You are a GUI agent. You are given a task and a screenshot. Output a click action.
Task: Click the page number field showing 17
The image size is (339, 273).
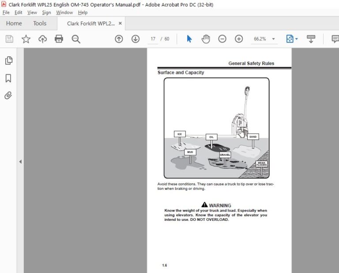pos(153,39)
